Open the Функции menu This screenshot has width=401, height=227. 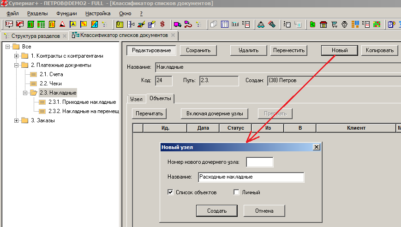tap(66, 13)
